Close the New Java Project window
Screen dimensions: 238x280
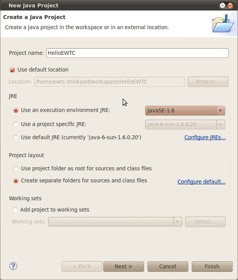click(x=231, y=5)
